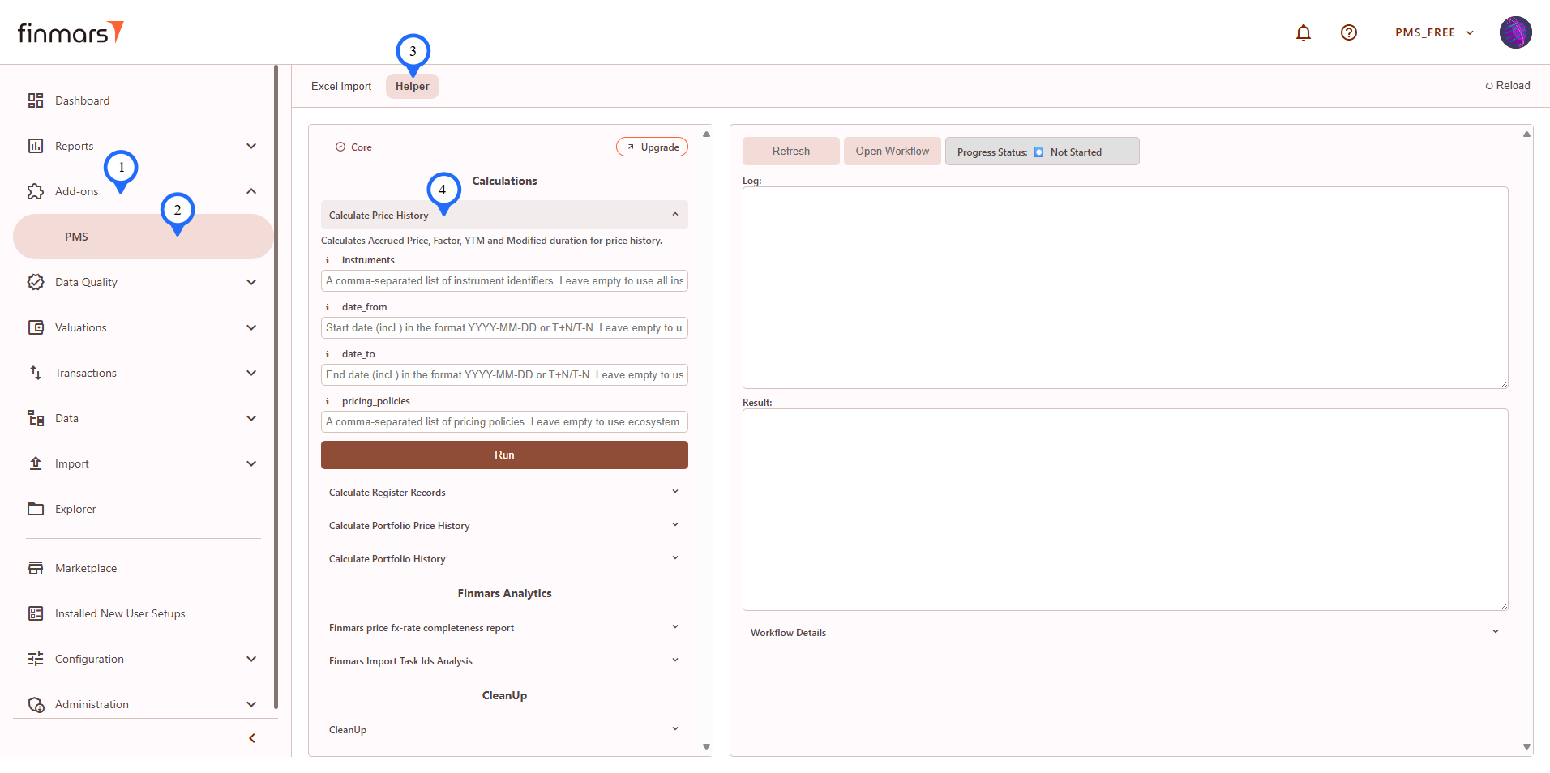Open the notifications bell icon
The image size is (1550, 773).
(x=1303, y=32)
